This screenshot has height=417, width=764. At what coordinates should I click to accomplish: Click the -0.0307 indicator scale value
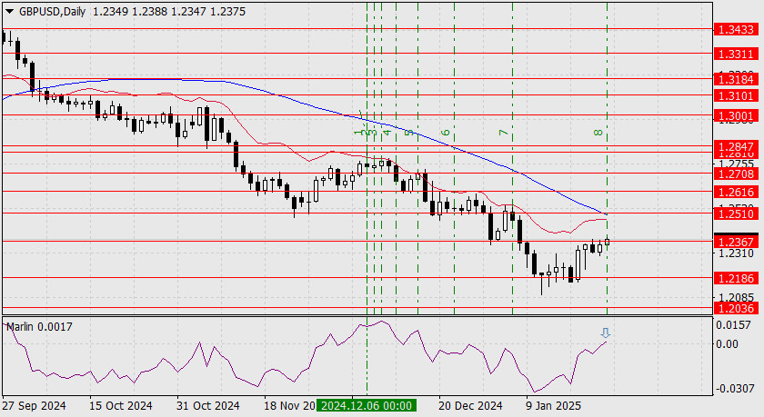coord(734,389)
